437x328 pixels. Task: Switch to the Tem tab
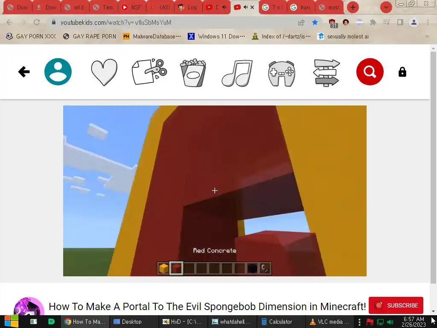coord(103,8)
